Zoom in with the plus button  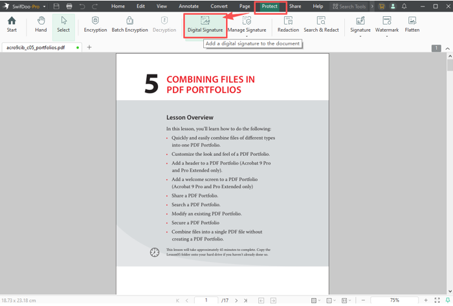click(426, 301)
